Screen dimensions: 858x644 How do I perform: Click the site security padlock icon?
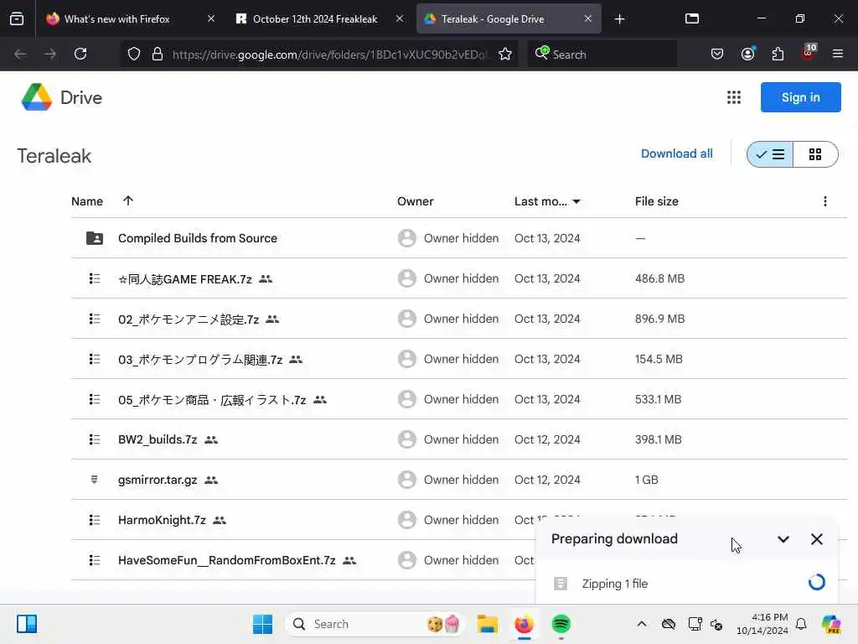pos(158,55)
